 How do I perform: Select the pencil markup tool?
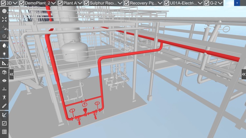pyautogui.click(x=4, y=106)
